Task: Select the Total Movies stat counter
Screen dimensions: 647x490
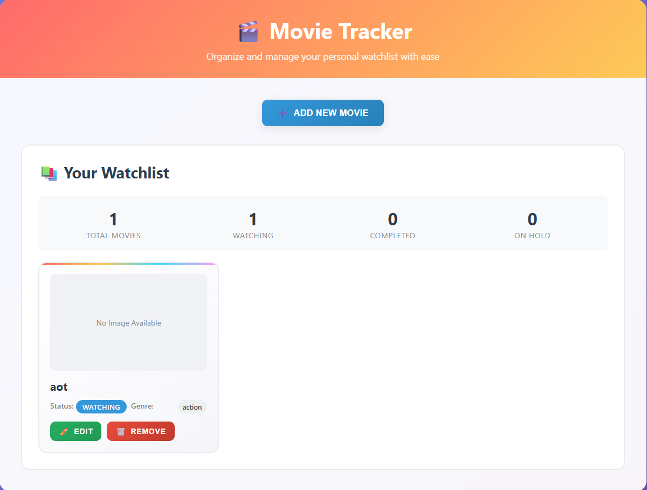Action: click(113, 225)
